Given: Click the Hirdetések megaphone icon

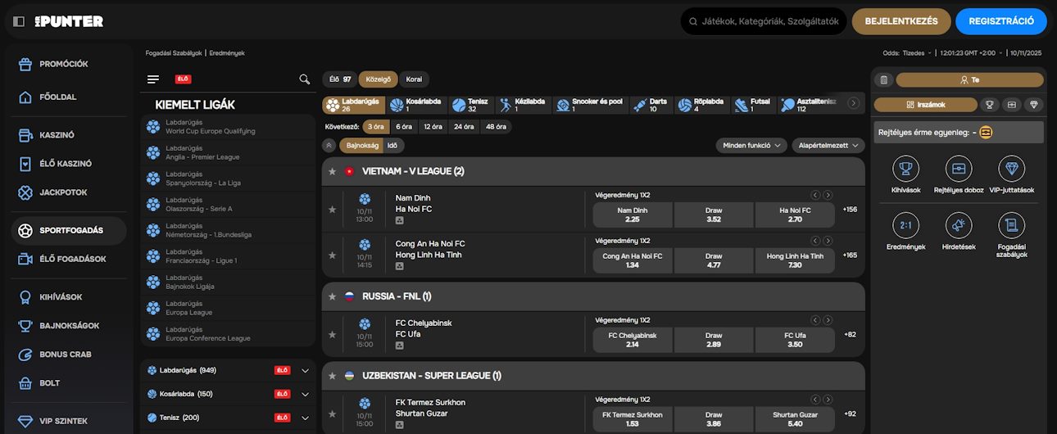Looking at the screenshot, I should [x=958, y=225].
